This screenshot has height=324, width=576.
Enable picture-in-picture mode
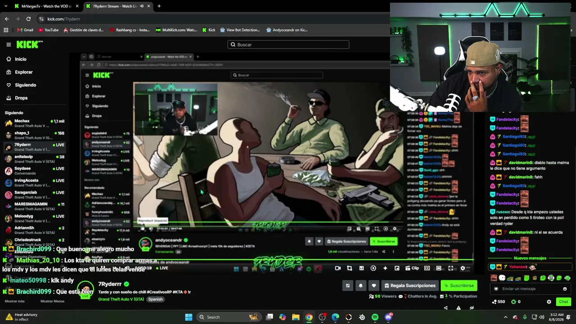397,268
